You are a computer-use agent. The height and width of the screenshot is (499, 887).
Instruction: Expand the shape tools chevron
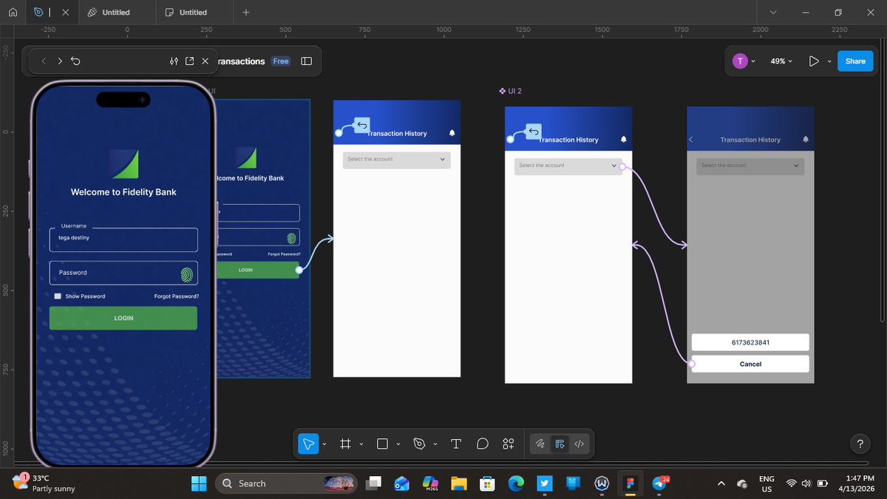(x=398, y=444)
